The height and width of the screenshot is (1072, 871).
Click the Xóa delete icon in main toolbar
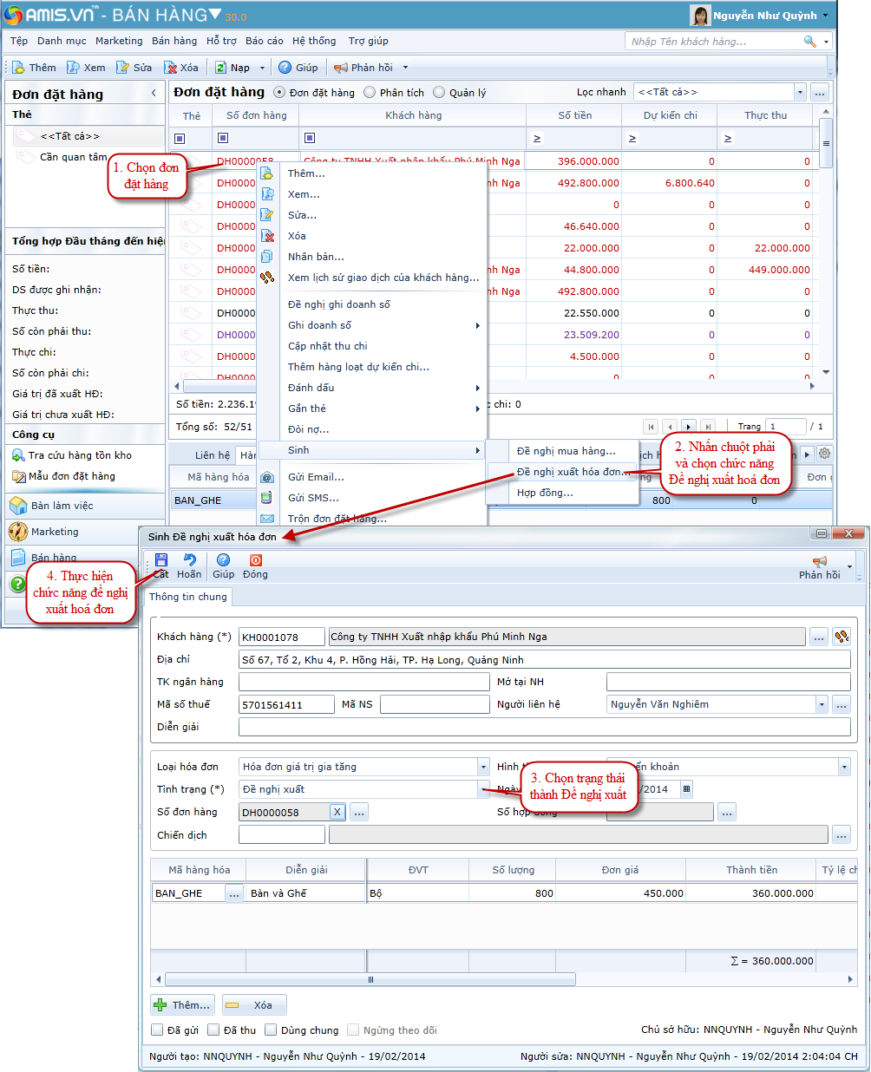pyautogui.click(x=172, y=68)
